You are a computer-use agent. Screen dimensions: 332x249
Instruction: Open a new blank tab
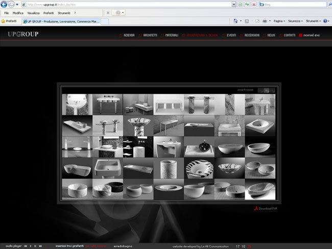105,21
